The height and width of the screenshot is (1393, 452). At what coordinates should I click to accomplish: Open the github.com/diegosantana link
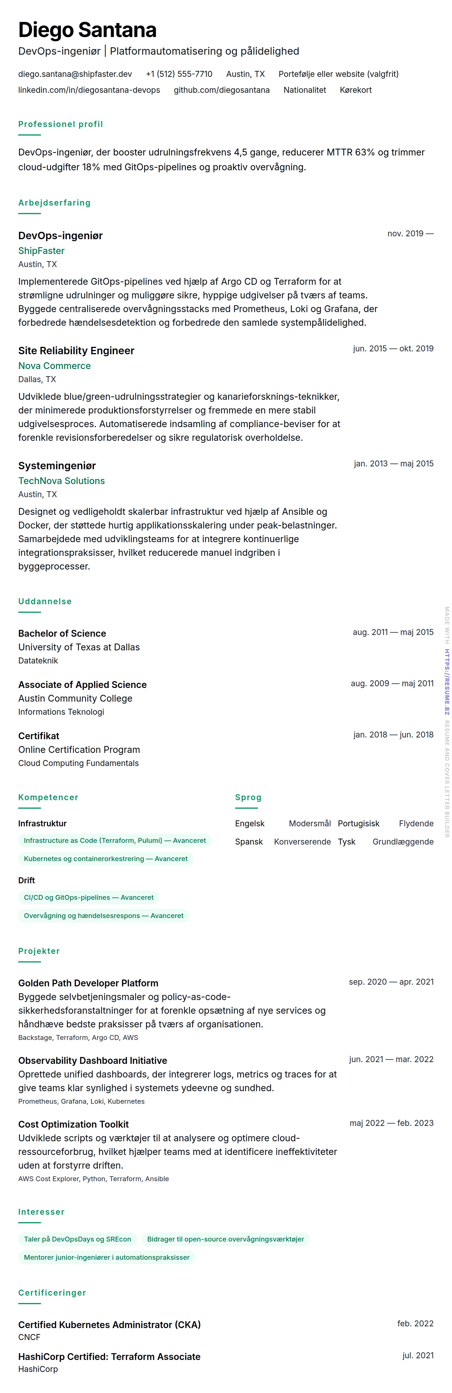click(222, 90)
